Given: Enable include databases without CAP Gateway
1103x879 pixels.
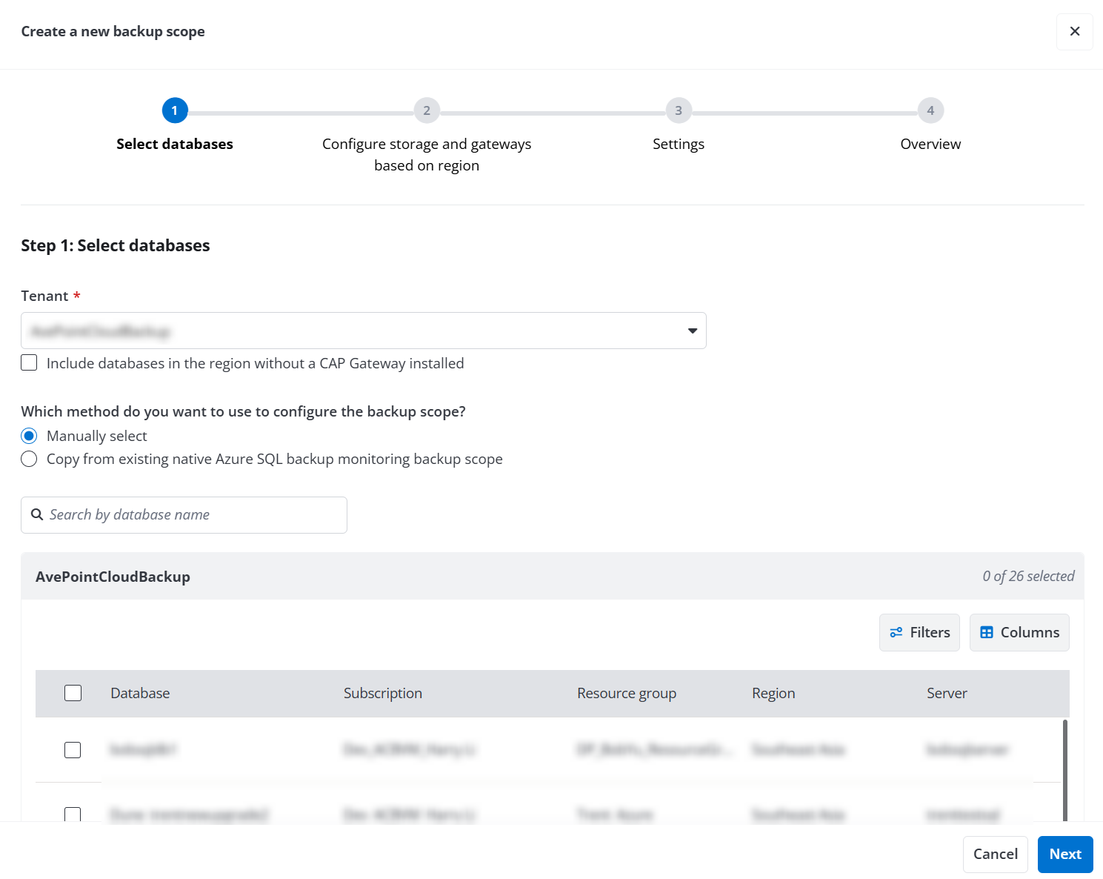Looking at the screenshot, I should tap(29, 362).
